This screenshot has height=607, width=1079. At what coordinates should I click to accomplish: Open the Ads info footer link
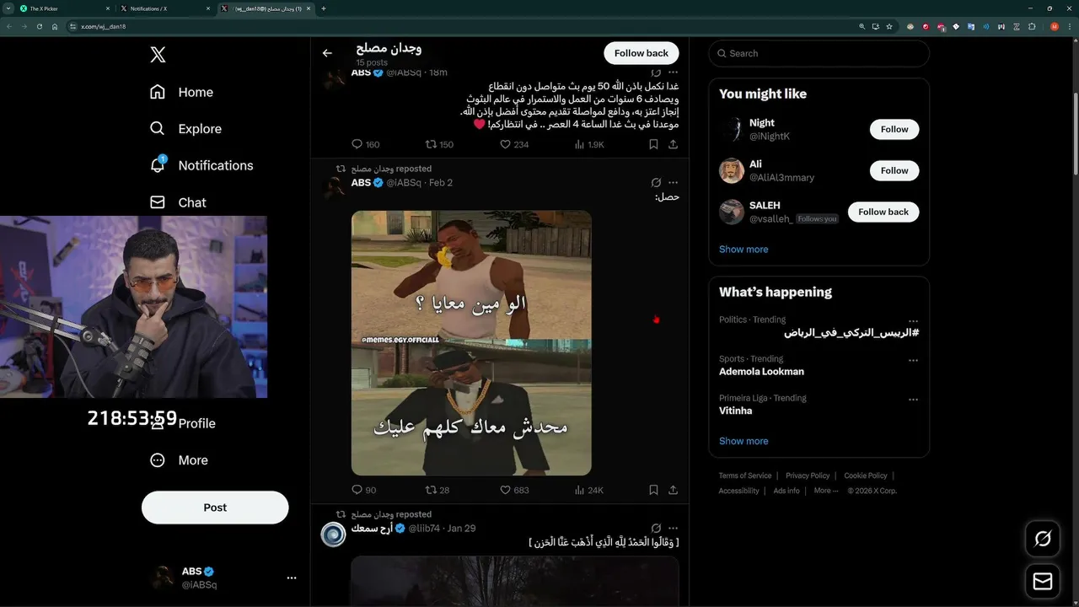[786, 491]
